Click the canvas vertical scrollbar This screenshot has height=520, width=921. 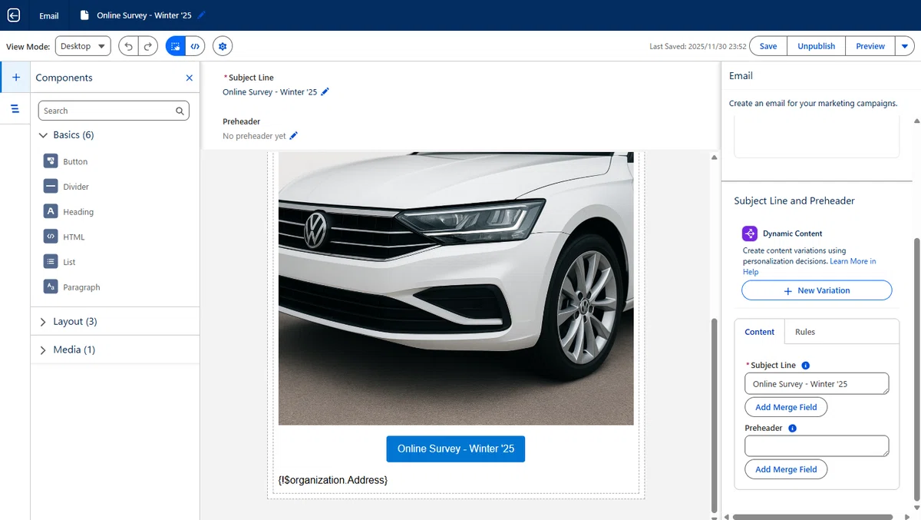pyautogui.click(x=715, y=415)
